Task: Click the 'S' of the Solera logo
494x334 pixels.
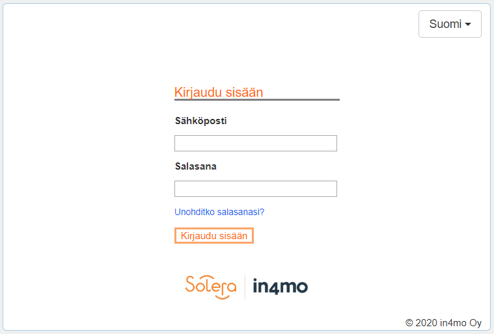Action: pos(190,284)
